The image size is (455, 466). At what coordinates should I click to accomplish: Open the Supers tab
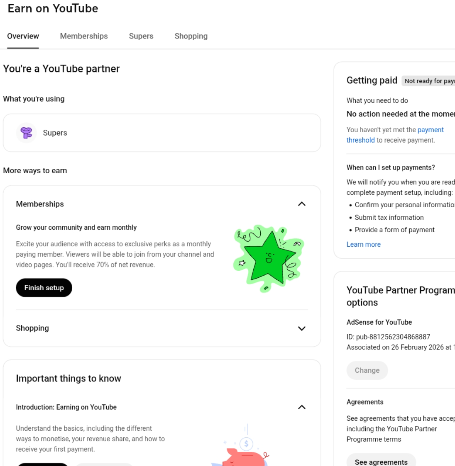(x=141, y=36)
